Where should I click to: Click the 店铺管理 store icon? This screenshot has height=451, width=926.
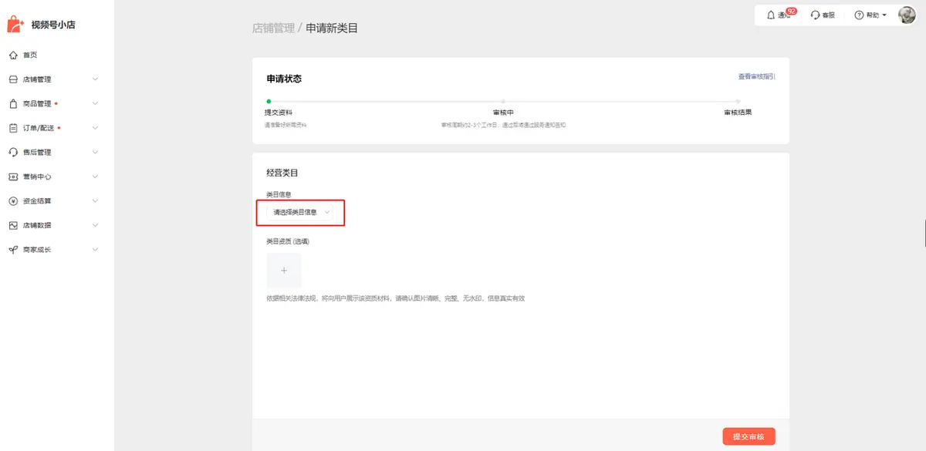[x=13, y=79]
